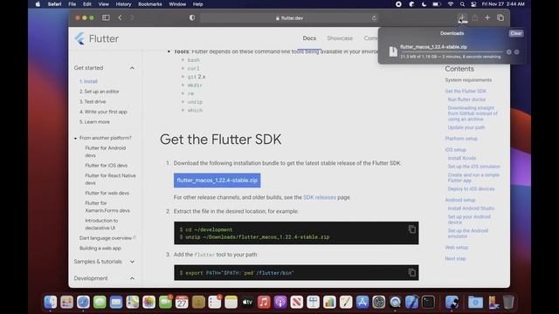
Task: Jump to Web setup section
Action: 457,248
